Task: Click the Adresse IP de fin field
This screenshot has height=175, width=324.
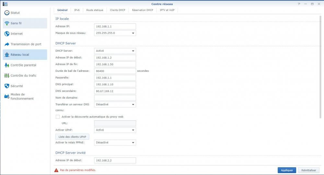Action: coord(115,64)
